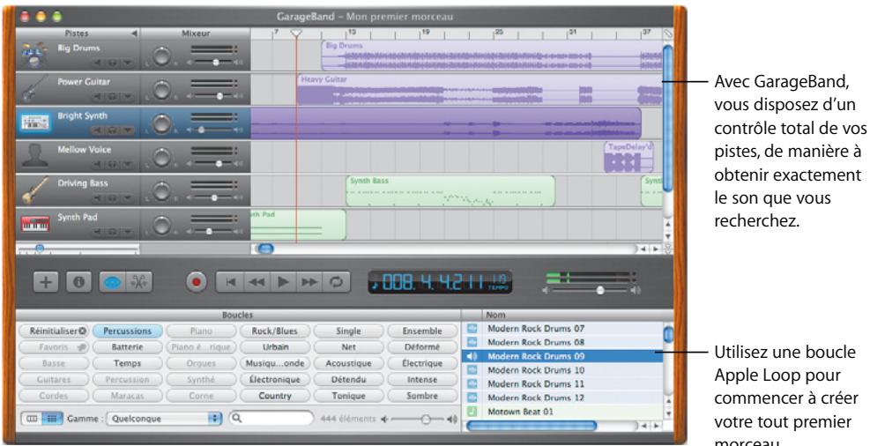This screenshot has height=446, width=870.
Task: Click the Synth Pad red keyboard icon
Action: click(x=33, y=224)
